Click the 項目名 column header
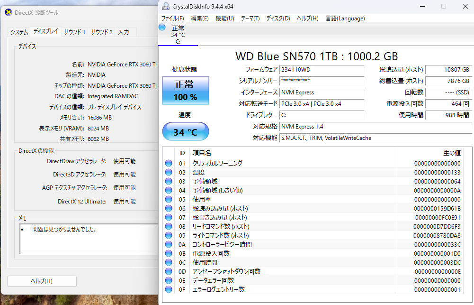Image resolution: width=474 pixels, height=305 pixels. pos(293,153)
